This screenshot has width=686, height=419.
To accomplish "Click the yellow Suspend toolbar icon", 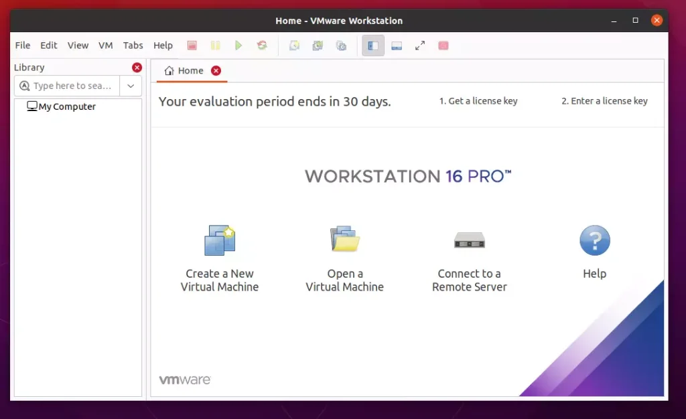I will point(215,46).
